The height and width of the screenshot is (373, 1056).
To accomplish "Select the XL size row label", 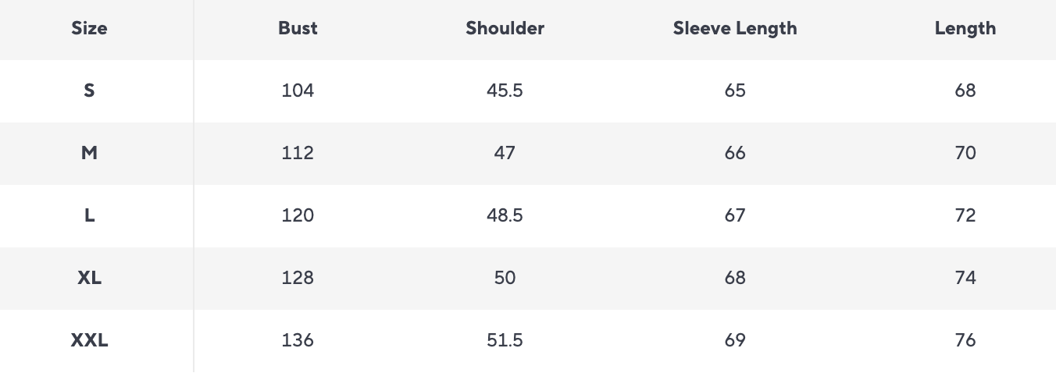I will coord(89,278).
